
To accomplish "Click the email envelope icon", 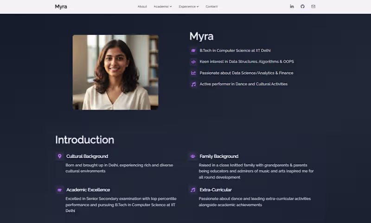I will [313, 6].
